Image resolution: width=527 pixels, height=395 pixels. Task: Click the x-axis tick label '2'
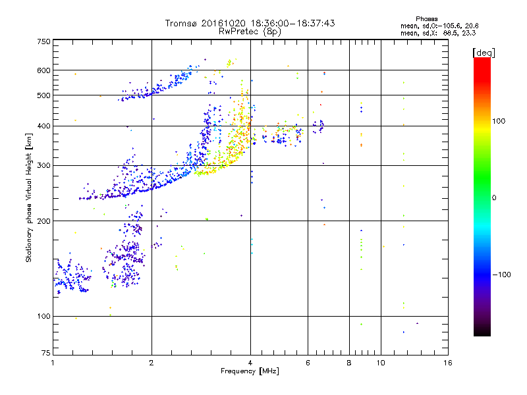tap(152, 363)
